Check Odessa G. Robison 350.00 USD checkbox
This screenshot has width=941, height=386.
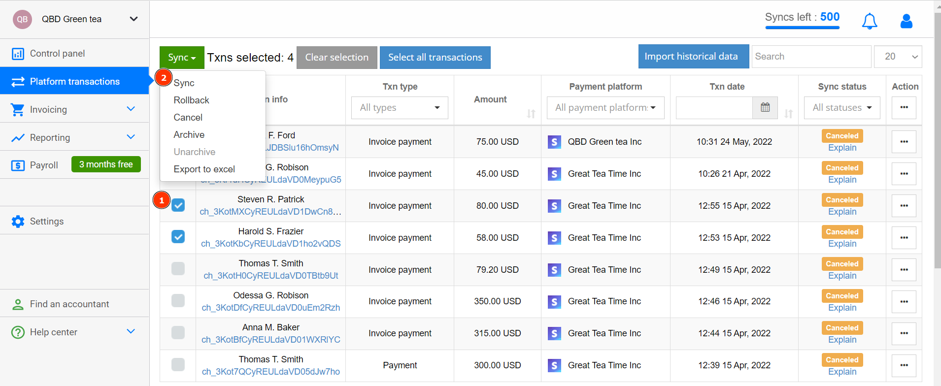pos(178,301)
